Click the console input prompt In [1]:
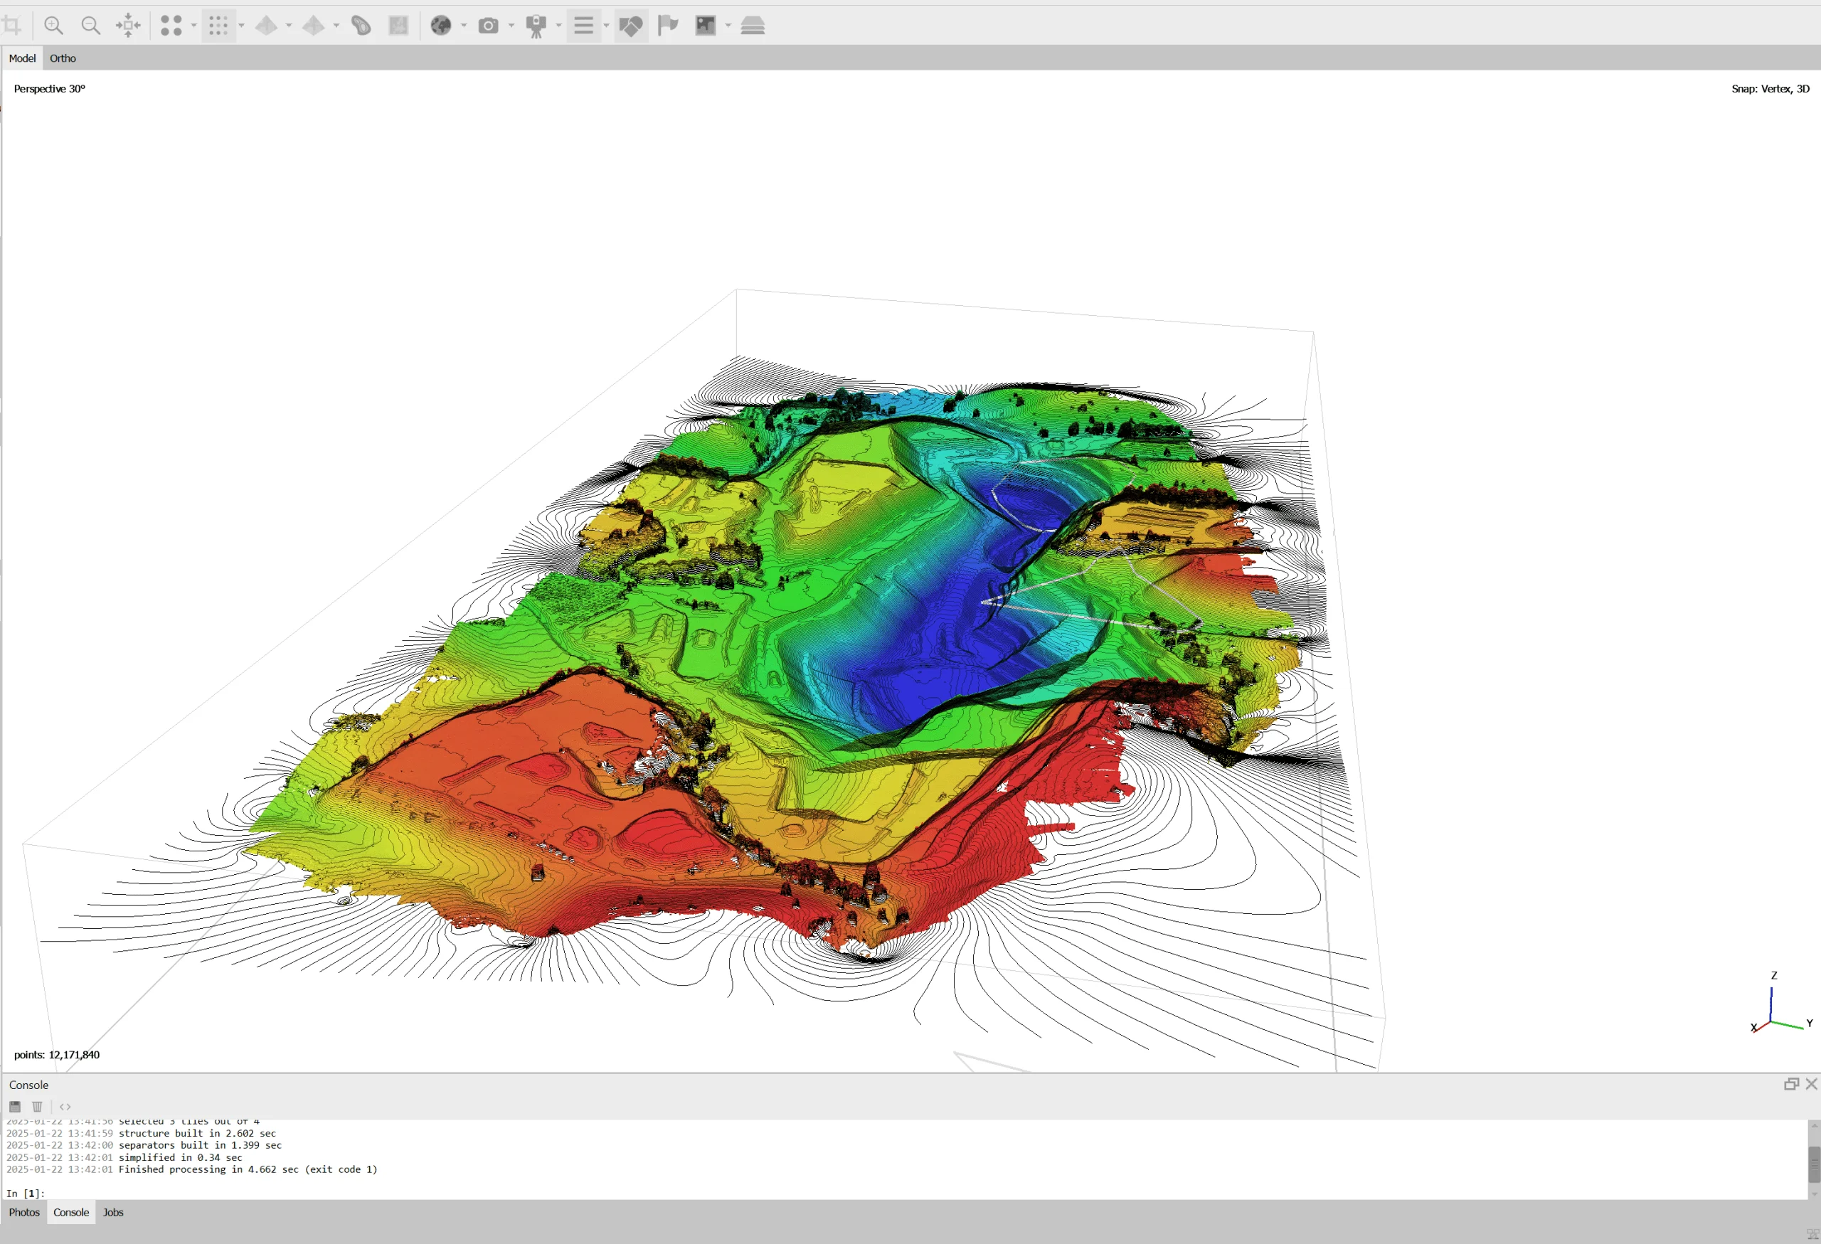Screen dimensions: 1821x1244 pyautogui.click(x=26, y=1193)
